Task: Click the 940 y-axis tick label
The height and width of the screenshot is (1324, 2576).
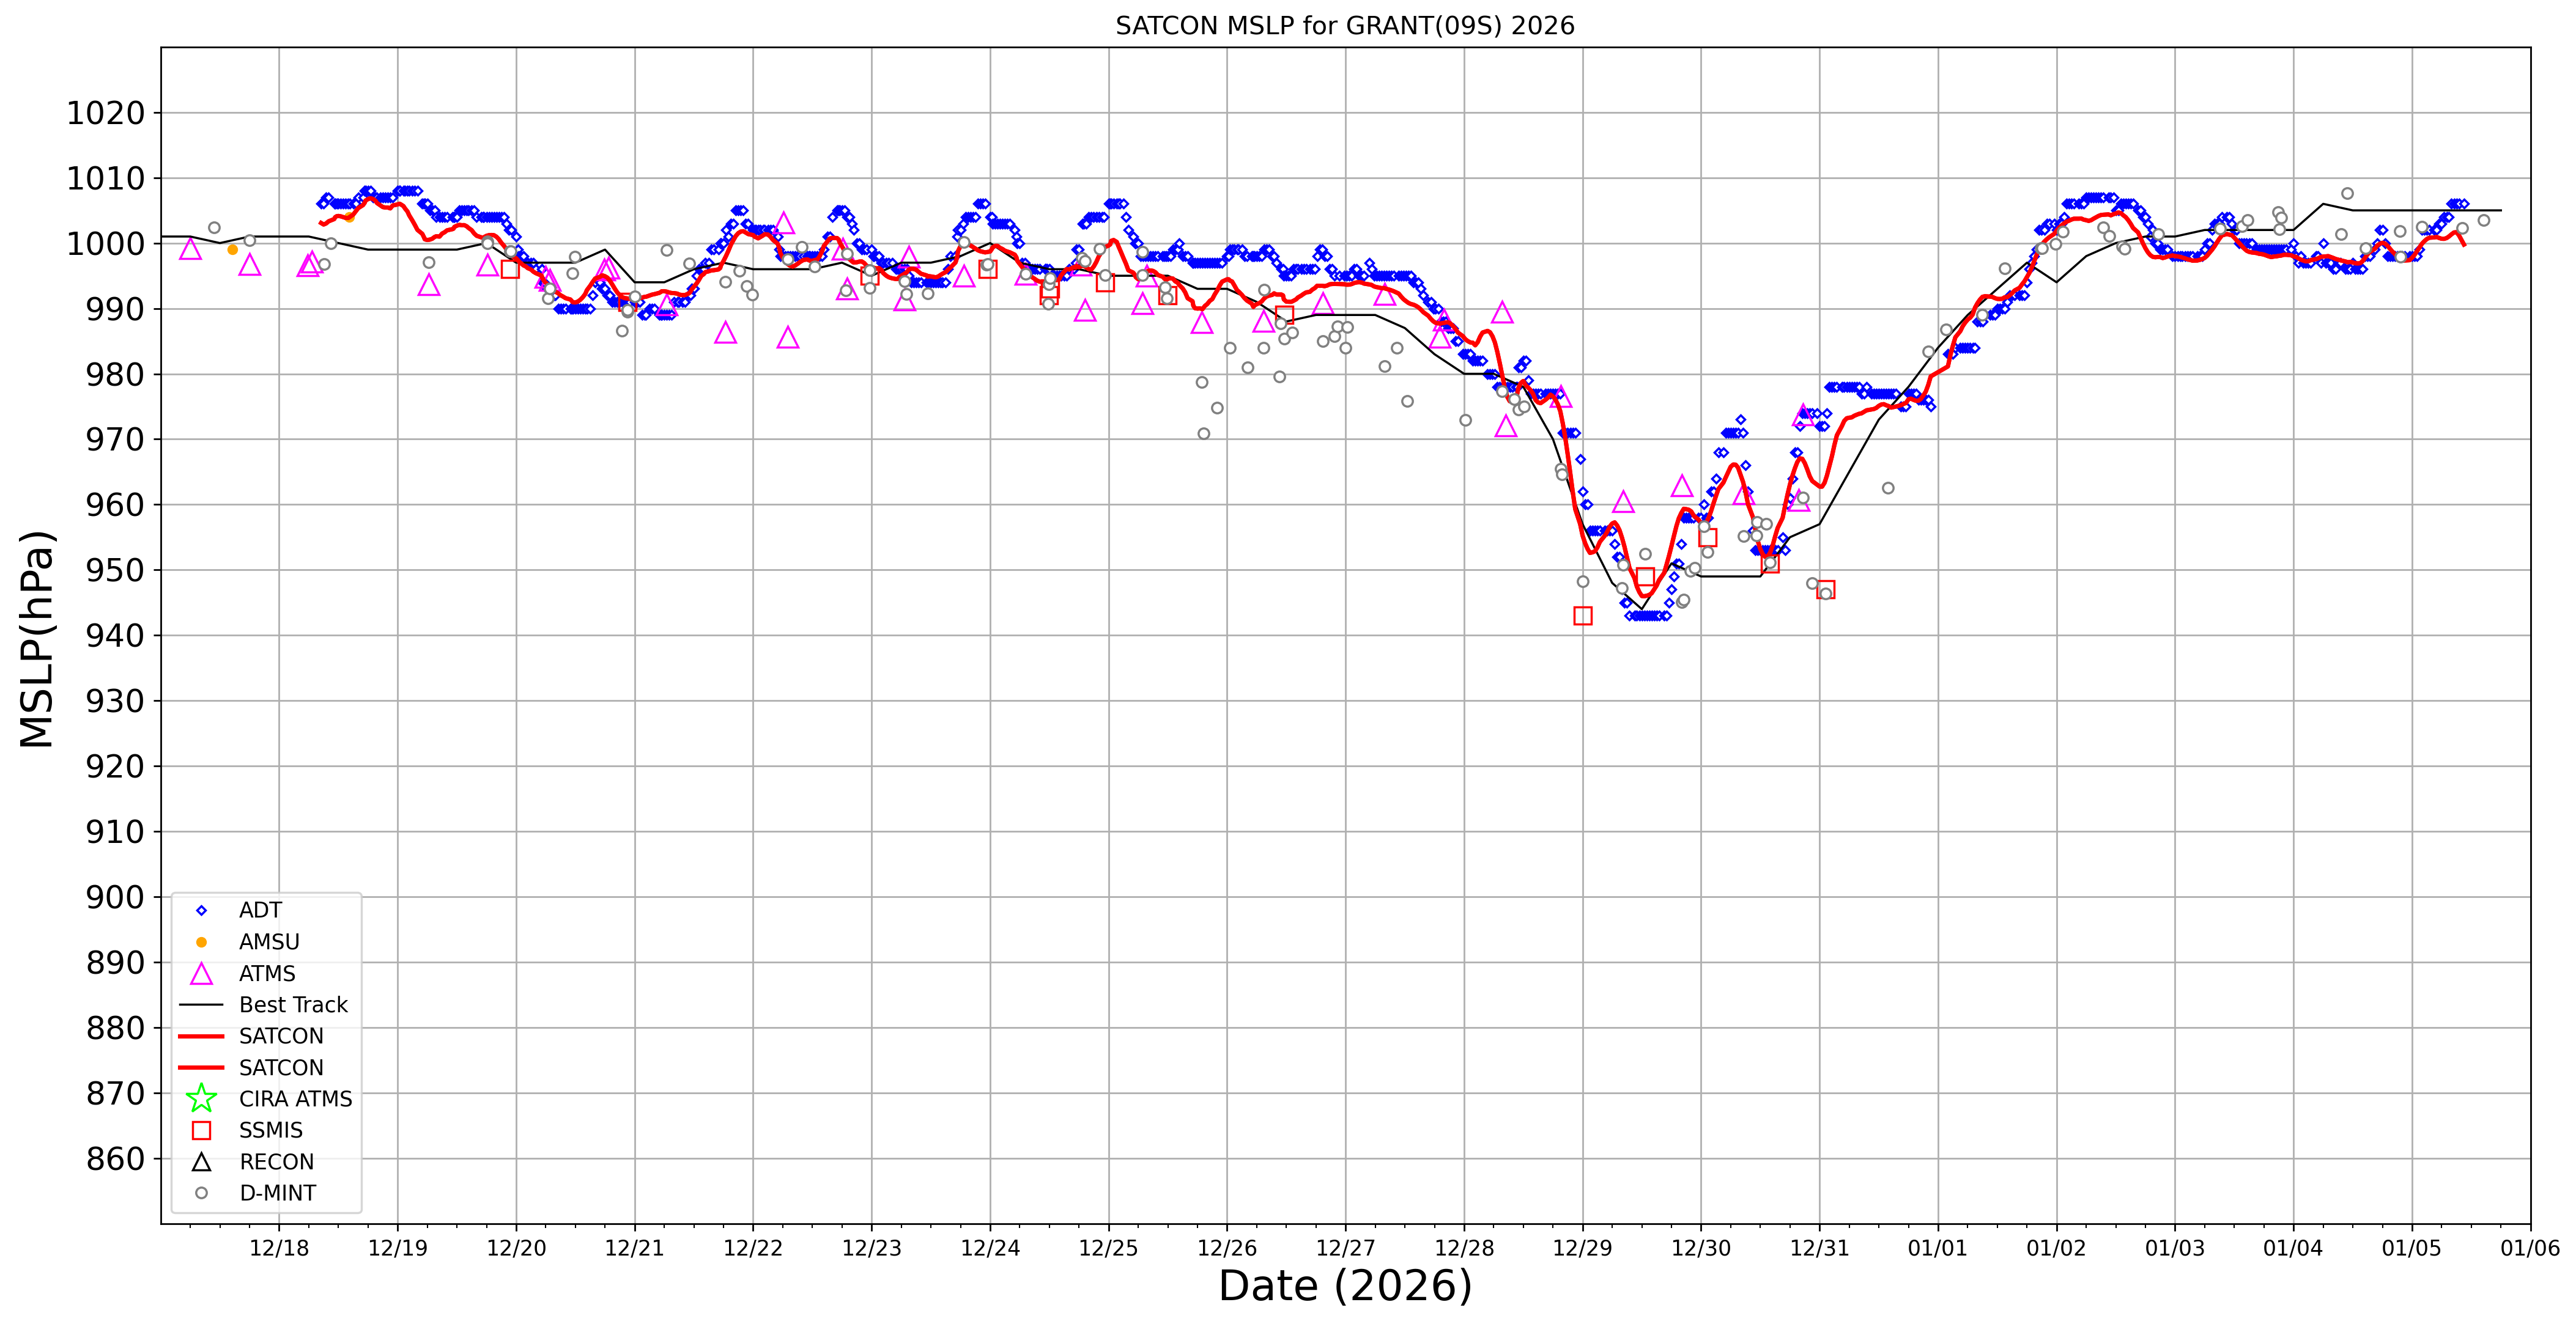Action: 115,636
